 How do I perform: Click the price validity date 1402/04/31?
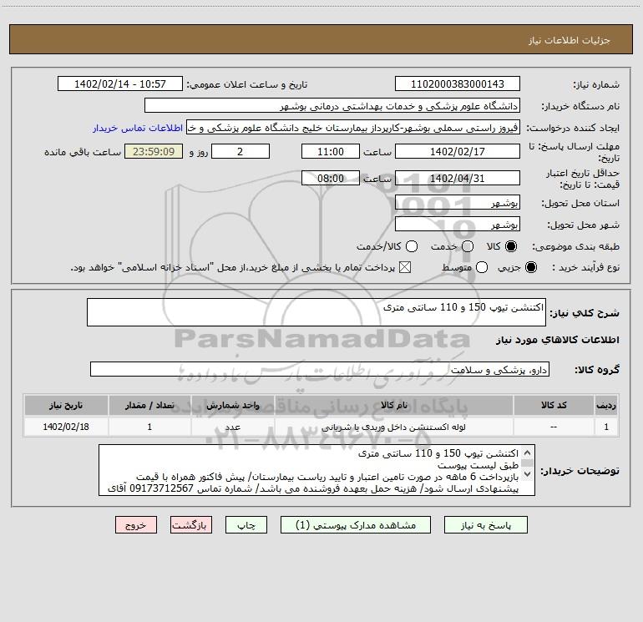point(458,178)
